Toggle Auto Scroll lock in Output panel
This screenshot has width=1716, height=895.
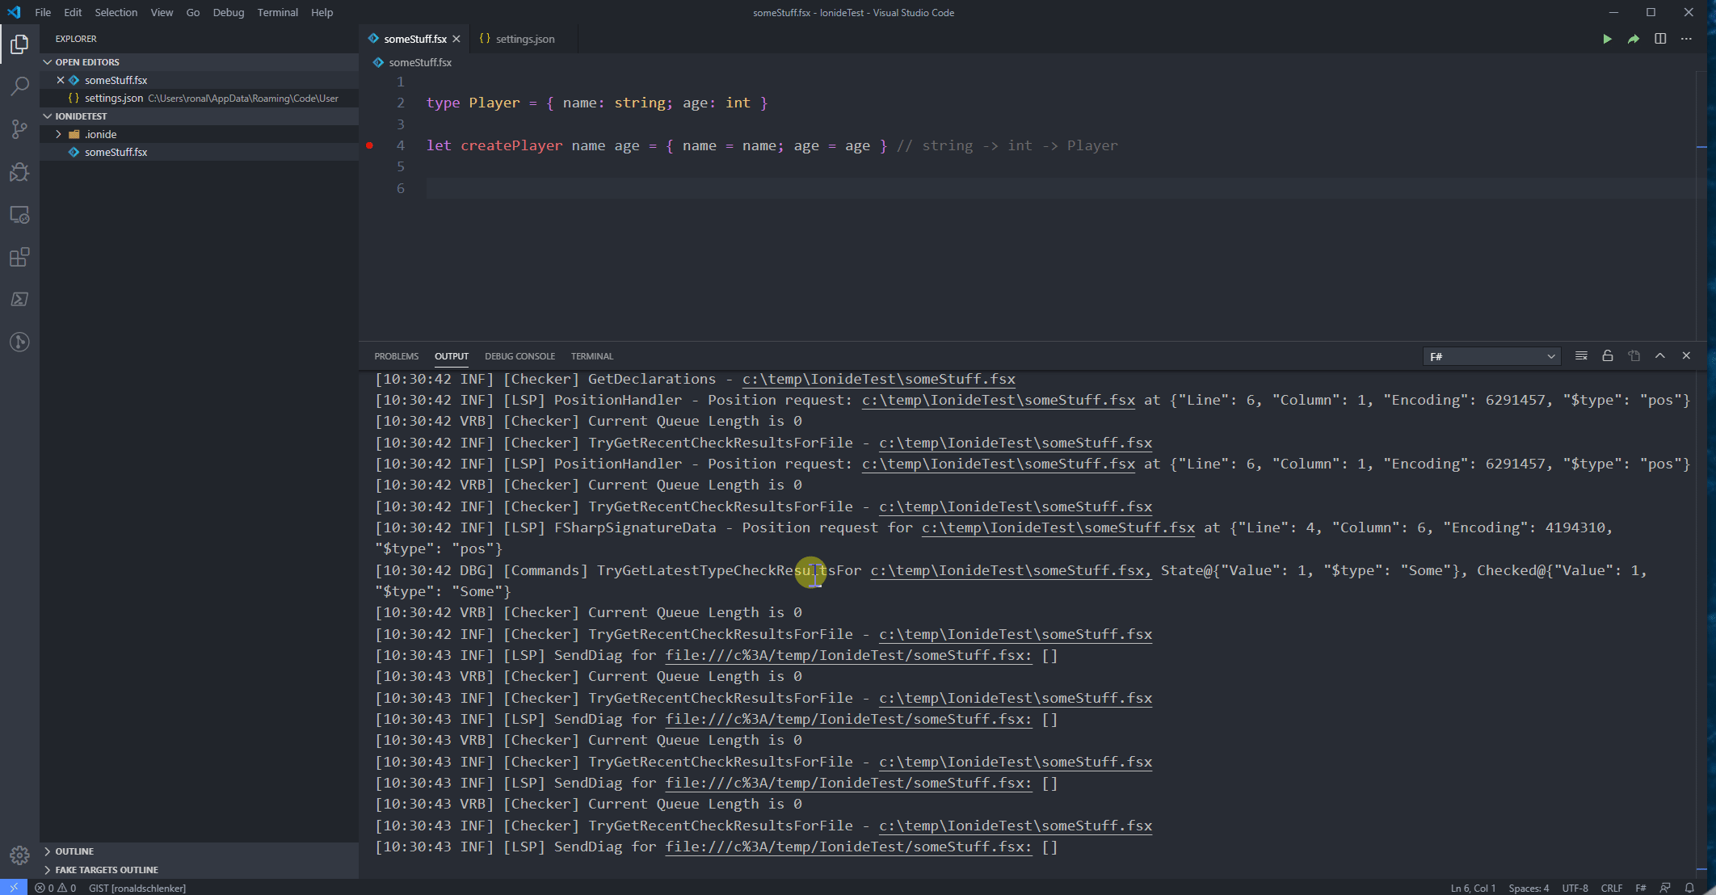[1607, 355]
